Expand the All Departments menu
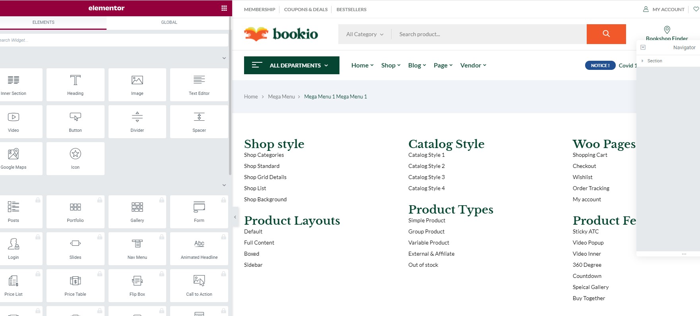This screenshot has height=316, width=700. point(292,65)
